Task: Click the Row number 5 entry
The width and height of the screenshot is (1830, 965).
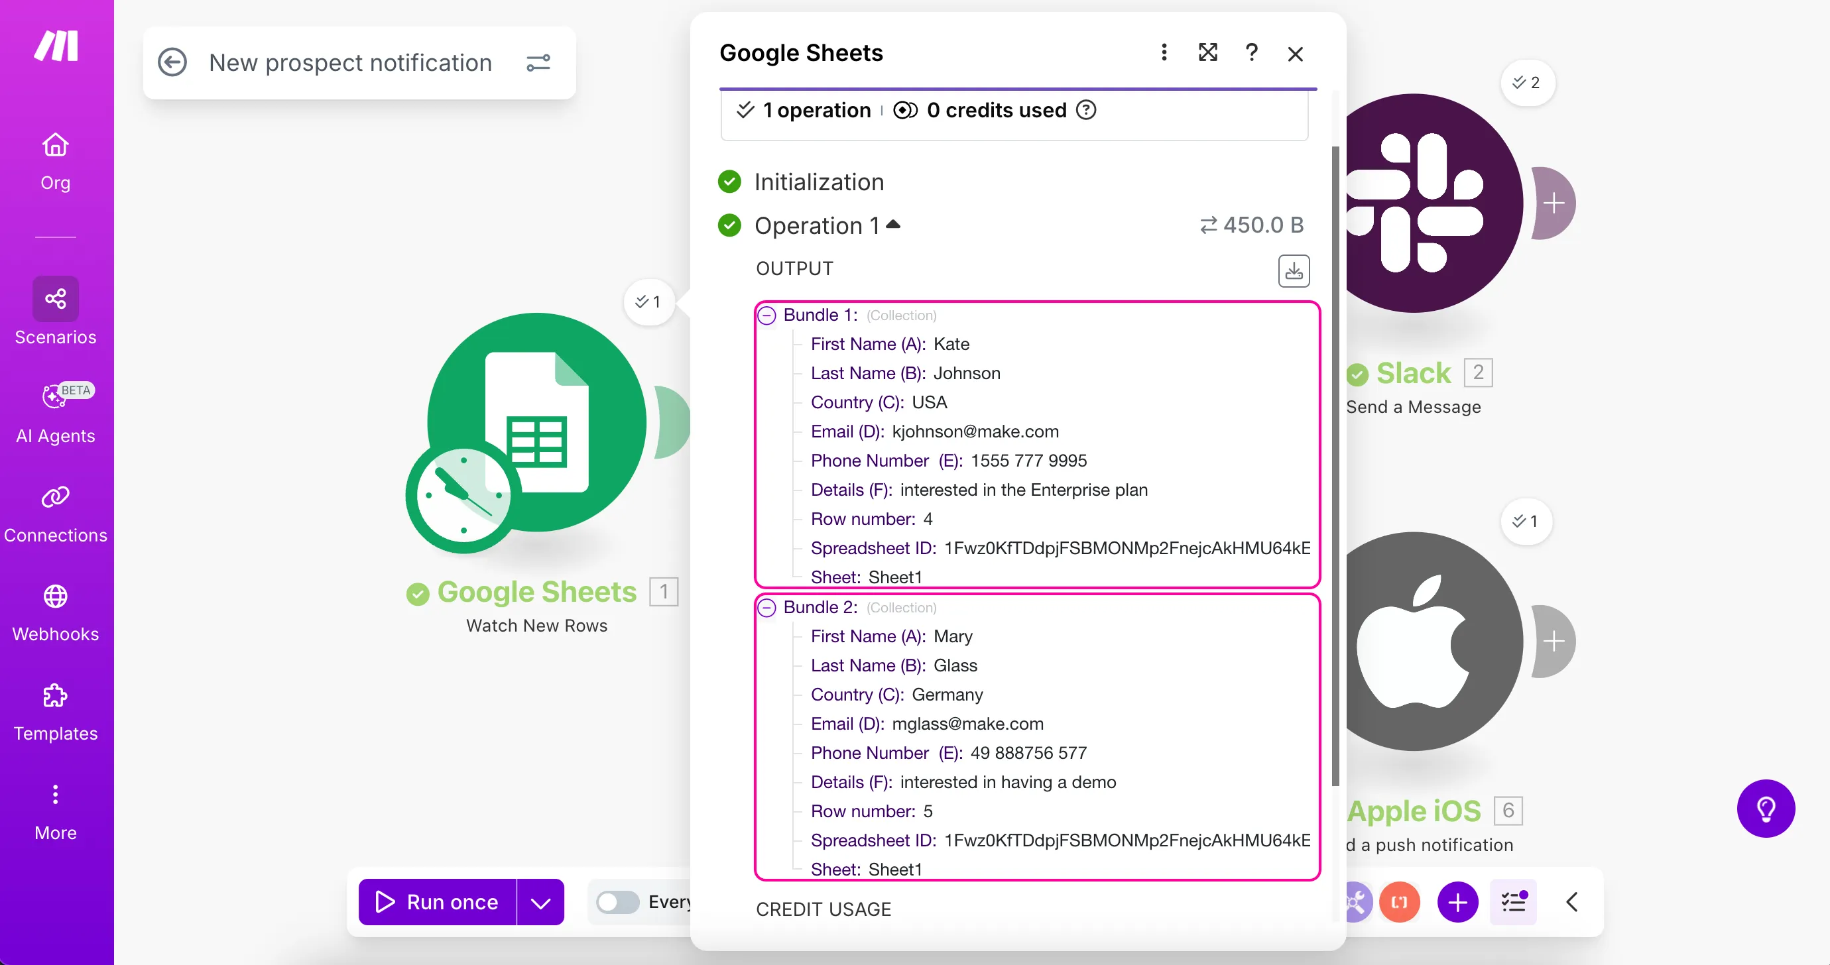Action: click(x=872, y=811)
